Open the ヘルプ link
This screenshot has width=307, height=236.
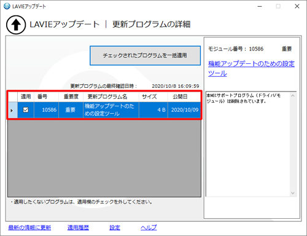(149, 227)
